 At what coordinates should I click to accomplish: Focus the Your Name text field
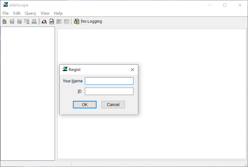click(109, 81)
